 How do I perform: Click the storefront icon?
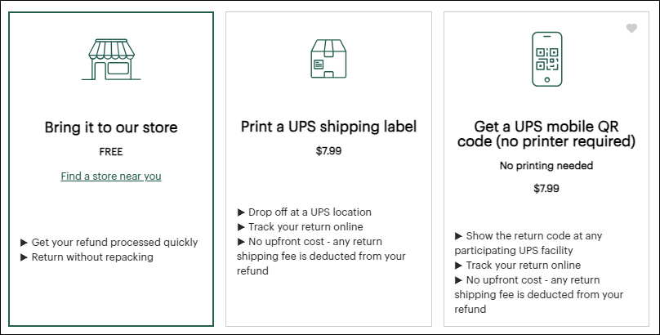point(111,58)
